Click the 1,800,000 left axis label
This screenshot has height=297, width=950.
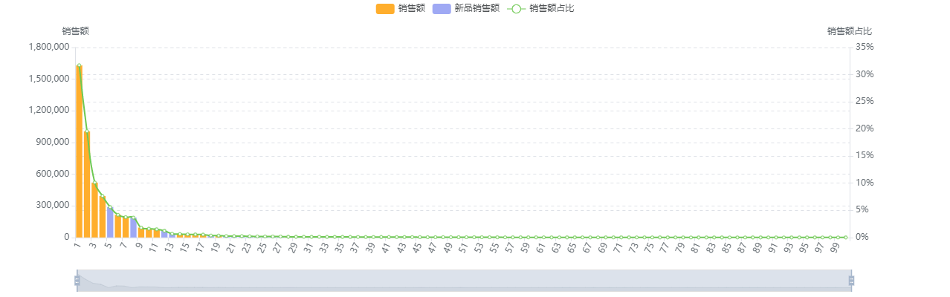pos(49,47)
